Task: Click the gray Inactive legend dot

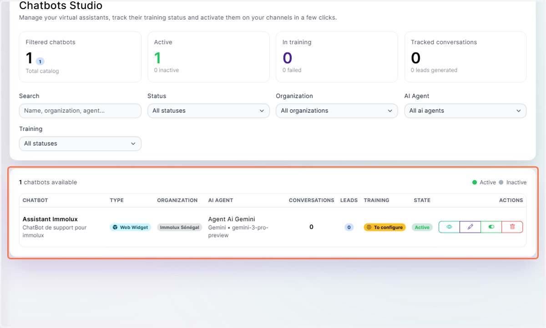Action: click(501, 182)
